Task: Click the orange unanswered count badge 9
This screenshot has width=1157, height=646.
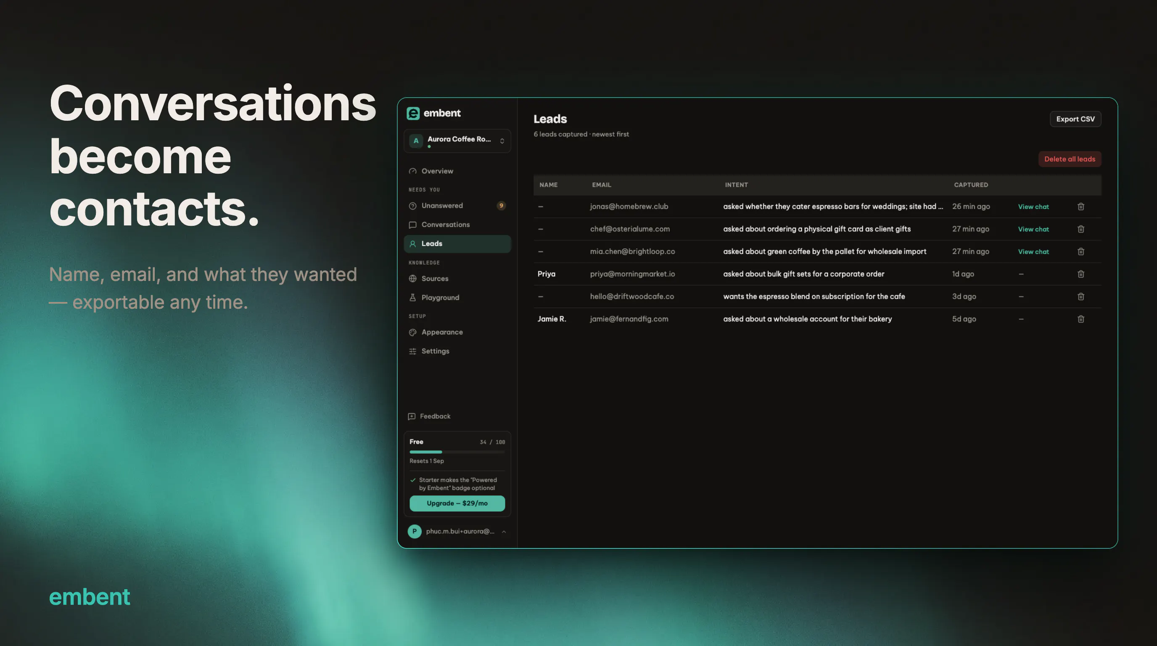Action: [x=501, y=206]
